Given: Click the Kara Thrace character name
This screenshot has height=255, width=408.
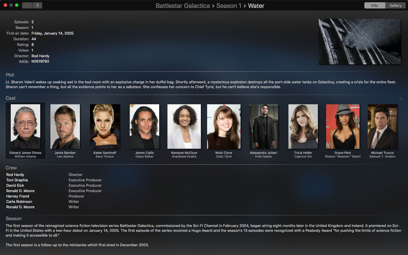Looking at the screenshot, I should pyautogui.click(x=105, y=156).
